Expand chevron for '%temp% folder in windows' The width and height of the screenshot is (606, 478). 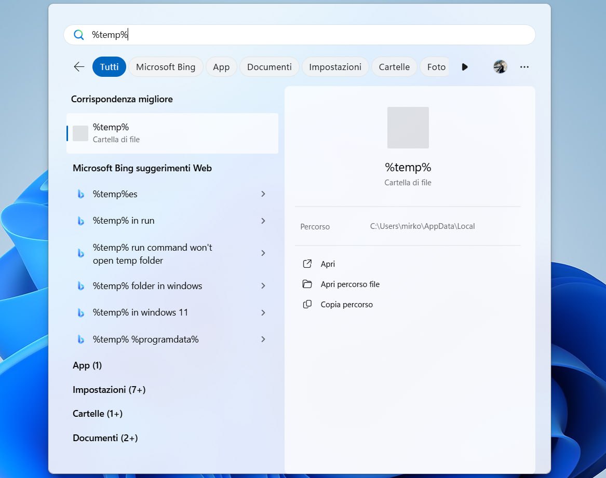pyautogui.click(x=263, y=286)
